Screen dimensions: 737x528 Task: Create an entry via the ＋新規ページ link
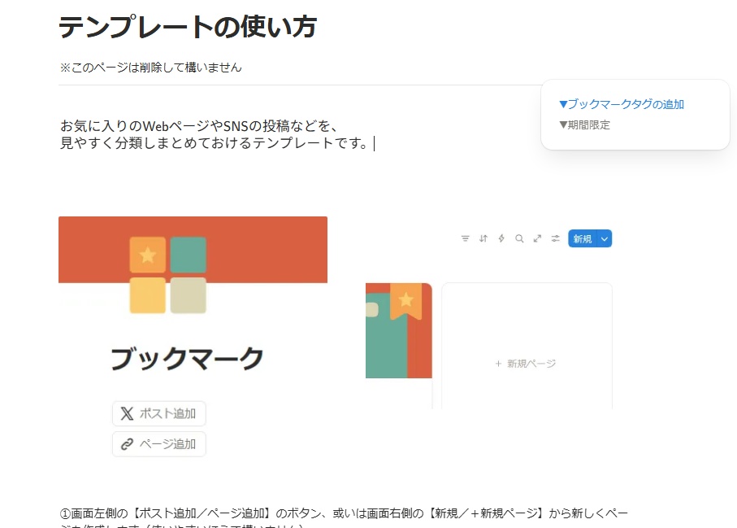pyautogui.click(x=527, y=364)
